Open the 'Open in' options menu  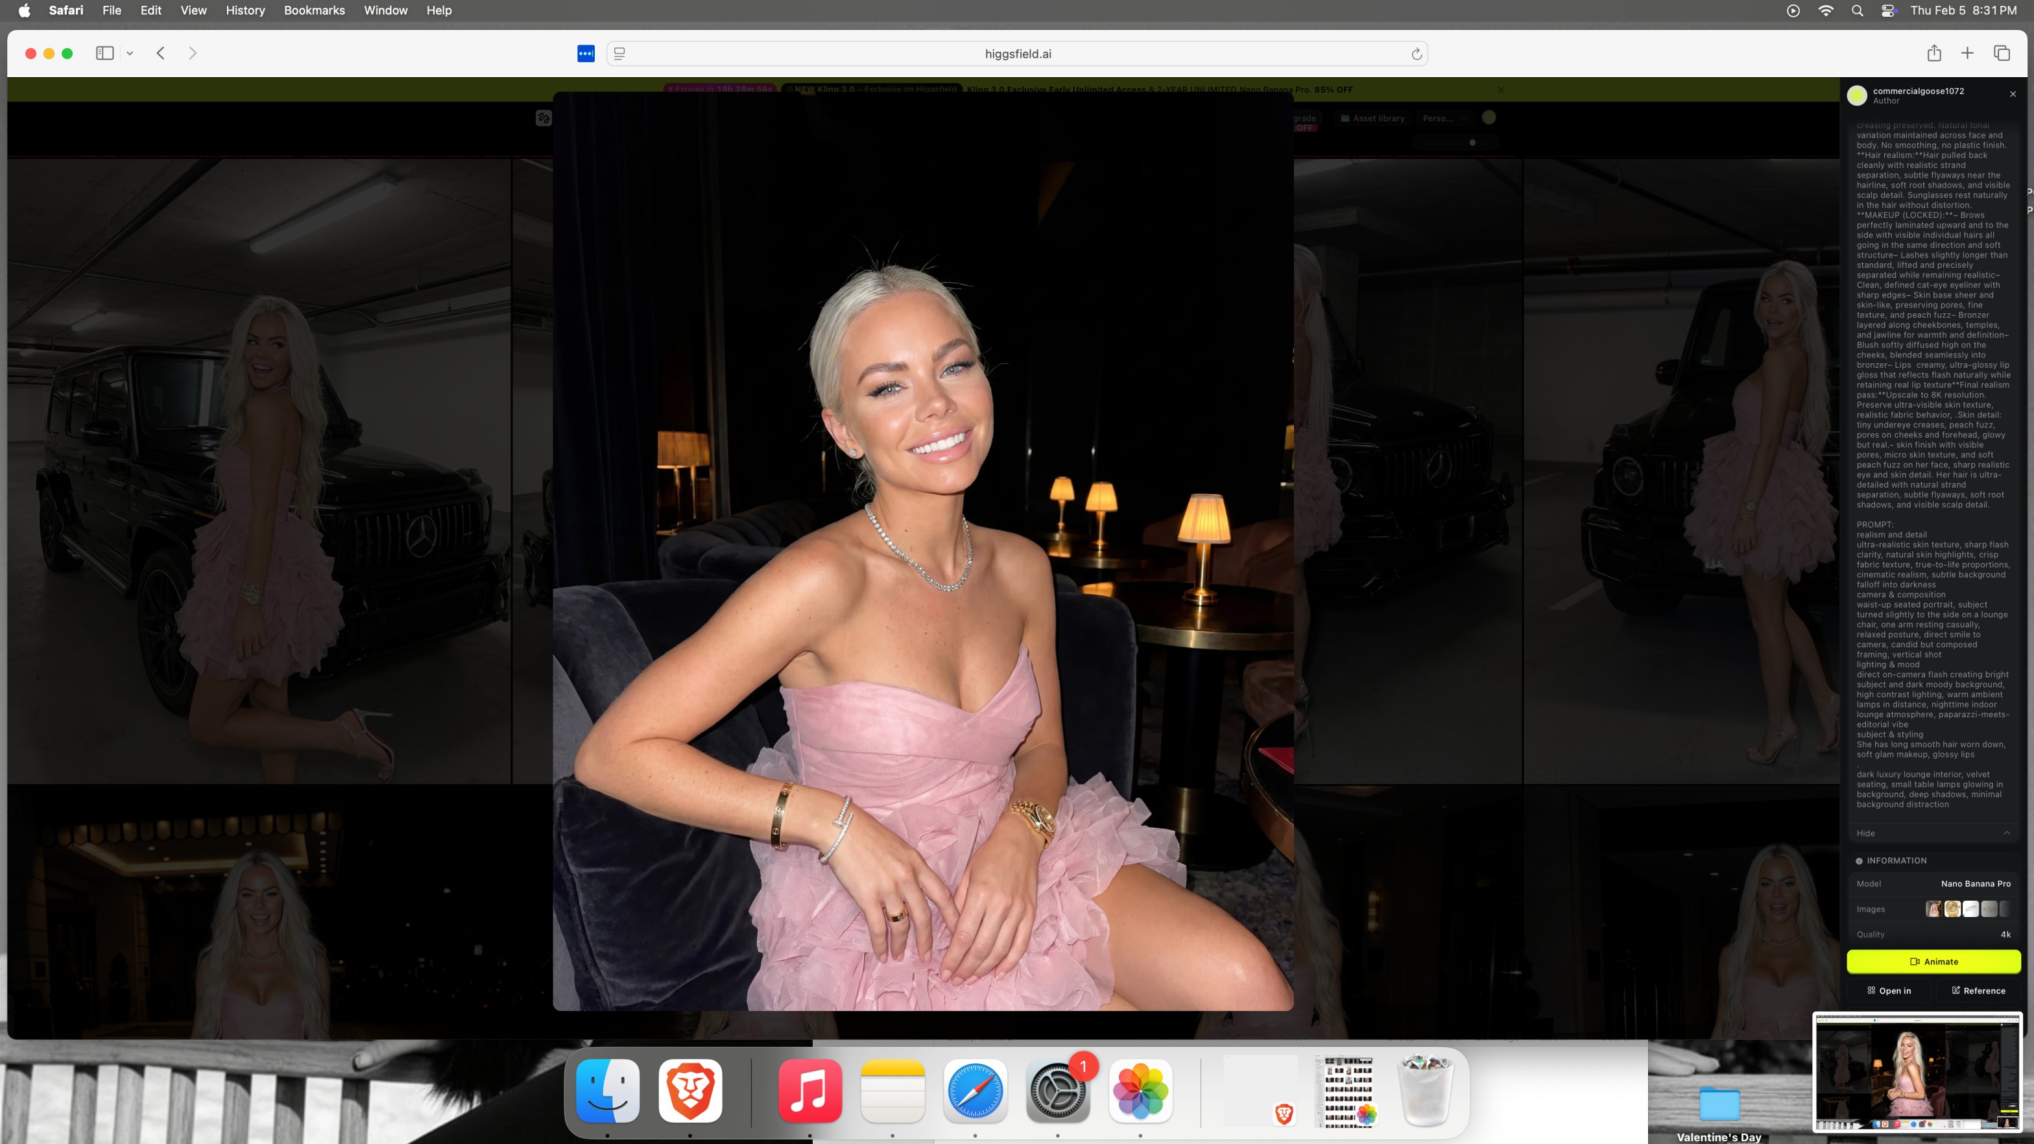coord(1889,990)
